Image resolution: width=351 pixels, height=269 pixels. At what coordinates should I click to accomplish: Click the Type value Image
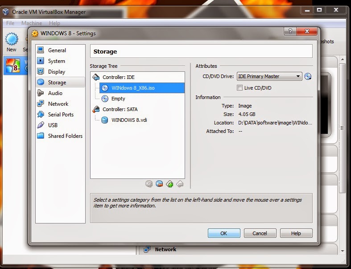tap(245, 106)
